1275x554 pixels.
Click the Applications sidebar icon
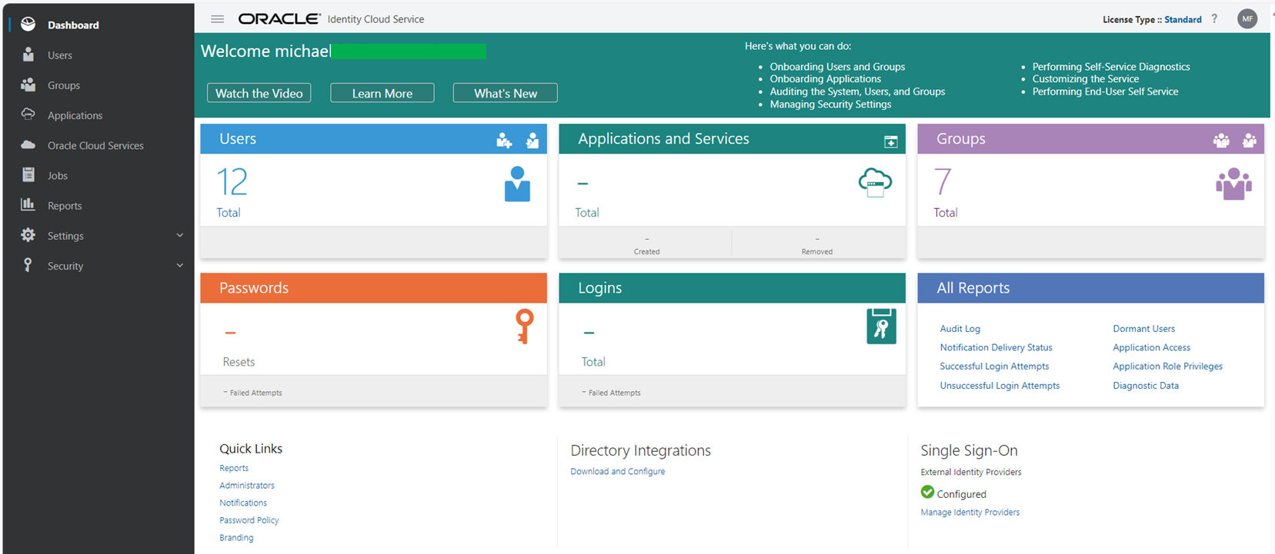[28, 114]
